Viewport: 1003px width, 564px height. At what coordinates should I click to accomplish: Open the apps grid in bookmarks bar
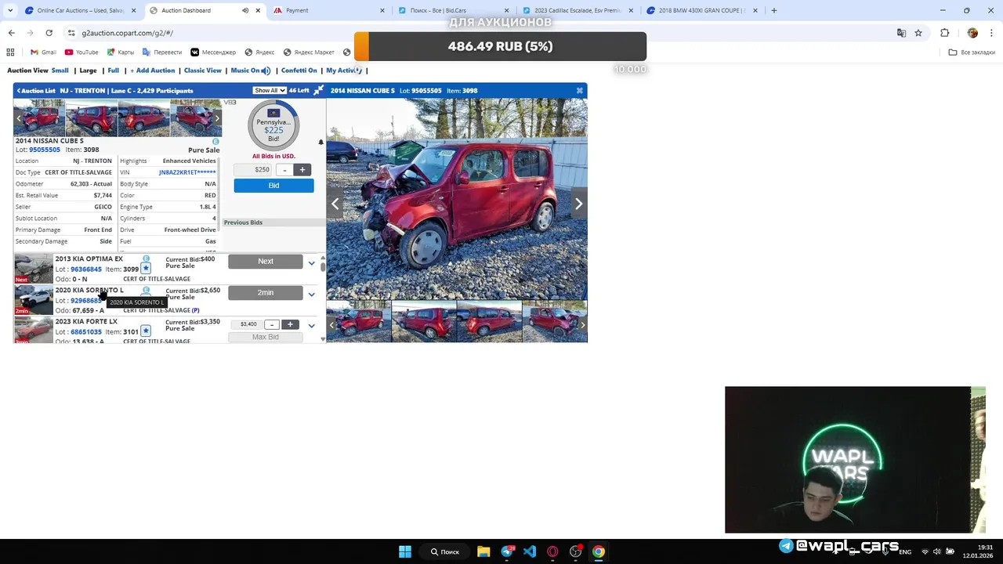pos(10,52)
